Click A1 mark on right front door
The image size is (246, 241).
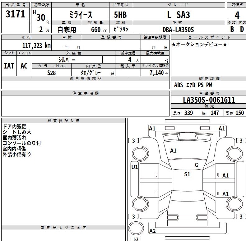(225, 176)
